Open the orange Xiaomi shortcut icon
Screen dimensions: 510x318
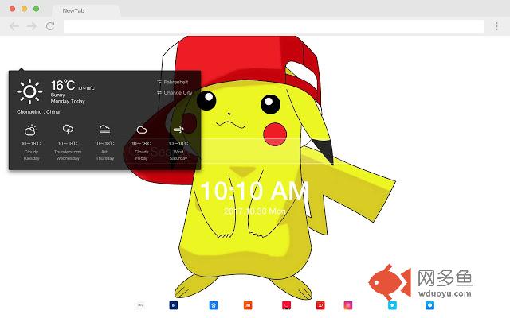tap(249, 304)
